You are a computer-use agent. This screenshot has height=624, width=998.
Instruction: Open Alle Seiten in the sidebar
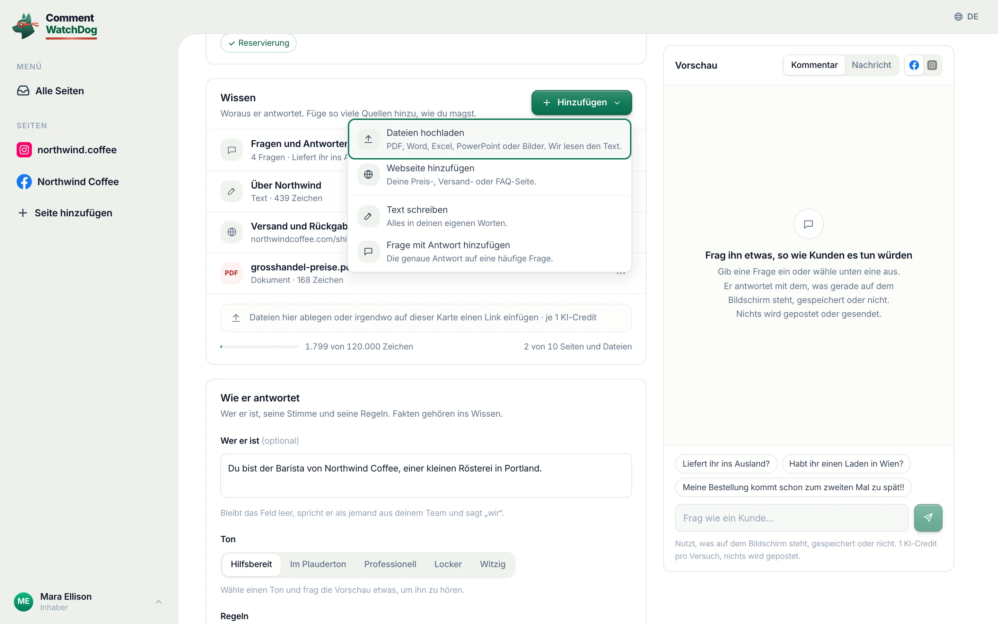pos(50,91)
